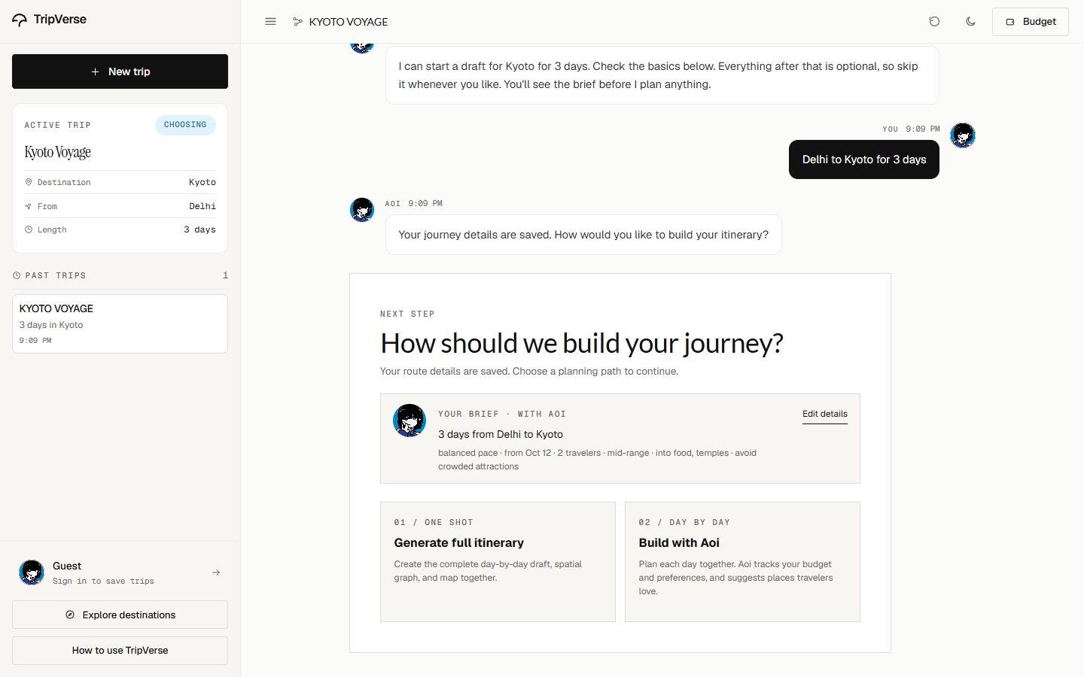Click the 'How should we build your journey?' heading
Viewport: 1084px width, 677px height.
click(x=582, y=343)
